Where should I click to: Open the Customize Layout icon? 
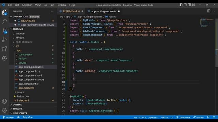pos(194,5)
